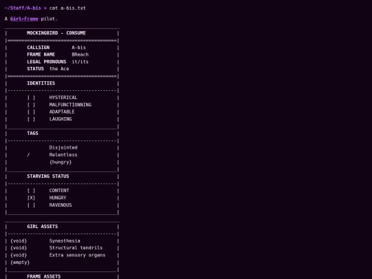This screenshot has width=372, height=279.
Task: Toggle the ADAPTABLE identity checkbox
Action: [x=31, y=112]
